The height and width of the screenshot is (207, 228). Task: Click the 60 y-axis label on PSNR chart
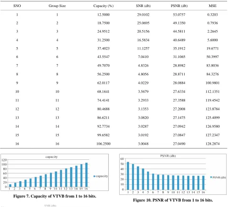[x=122, y=159]
